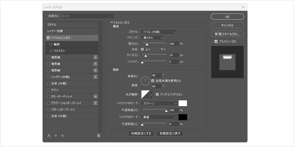Open the スタイル dropdown showing ベベル (内側)

pos(159,32)
